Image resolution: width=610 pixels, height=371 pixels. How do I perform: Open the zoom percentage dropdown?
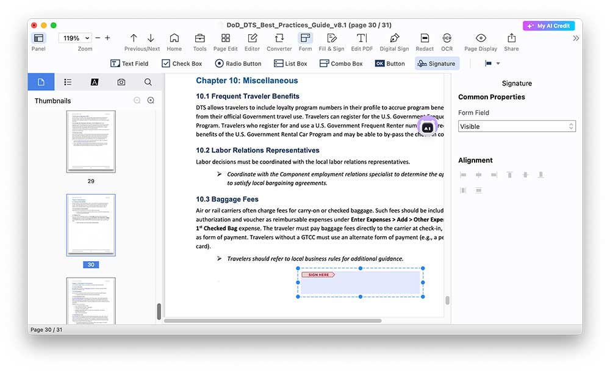coord(75,38)
